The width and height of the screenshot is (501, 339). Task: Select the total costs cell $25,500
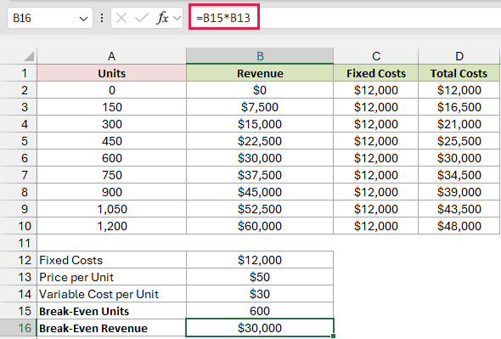[459, 141]
